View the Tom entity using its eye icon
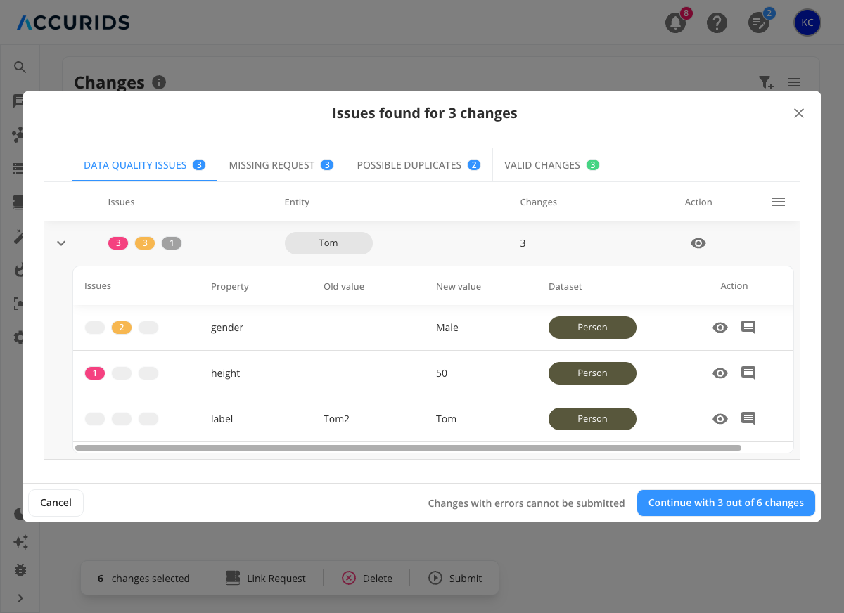The width and height of the screenshot is (844, 613). [x=698, y=243]
